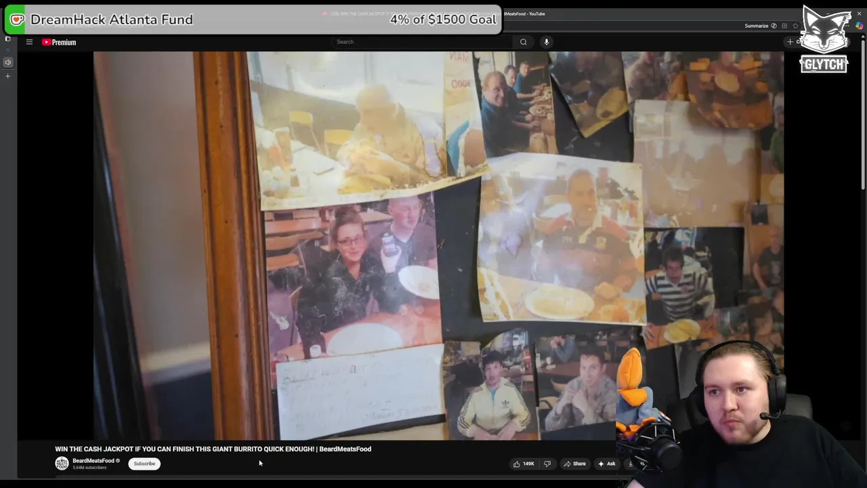Click the Create plus button

click(790, 42)
